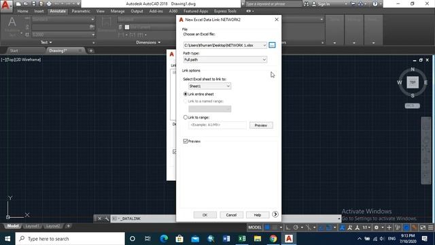Click the viewport label Top 2D Wireframe
Viewport: 435px width, 245px height.
click(x=21, y=59)
